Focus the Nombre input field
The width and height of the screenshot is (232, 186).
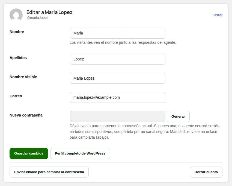(117, 33)
